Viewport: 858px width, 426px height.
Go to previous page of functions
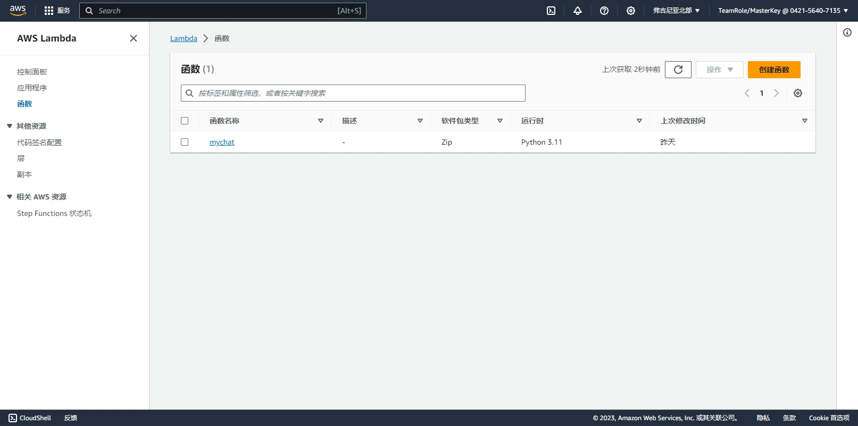747,93
